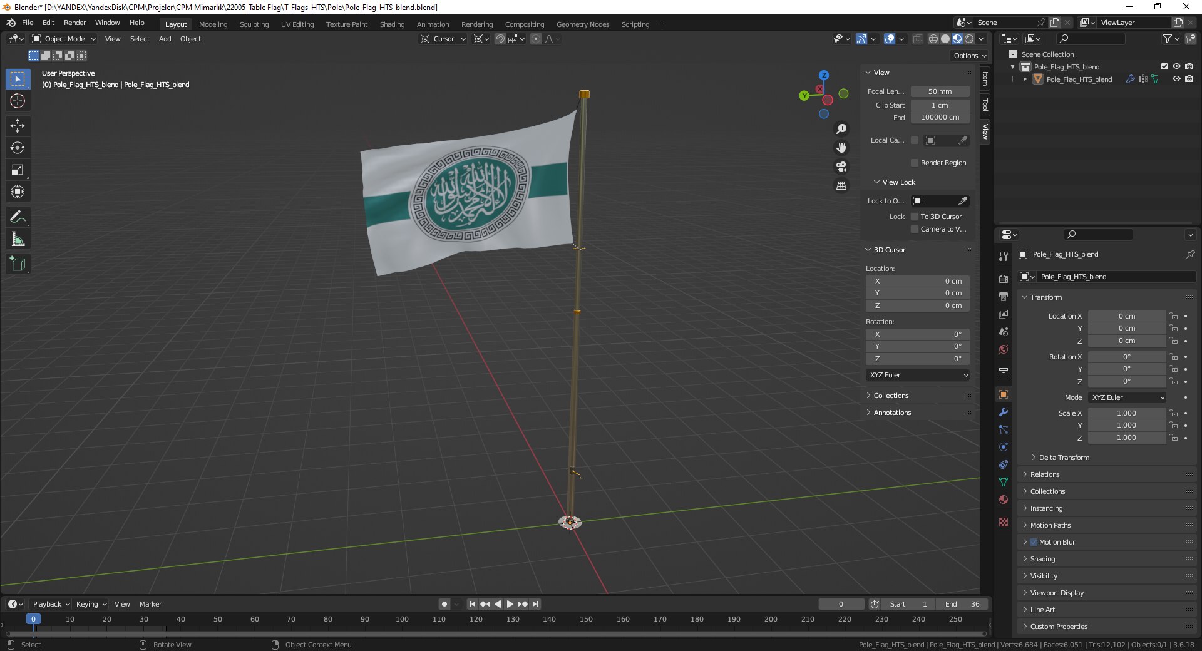The height and width of the screenshot is (651, 1202).
Task: Open the Output properties tab
Action: 1004,296
